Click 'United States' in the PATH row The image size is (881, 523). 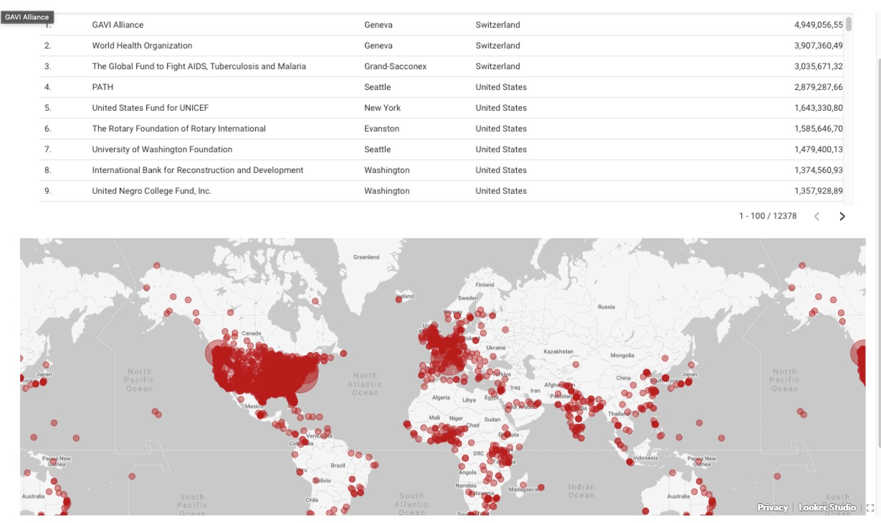tap(501, 87)
